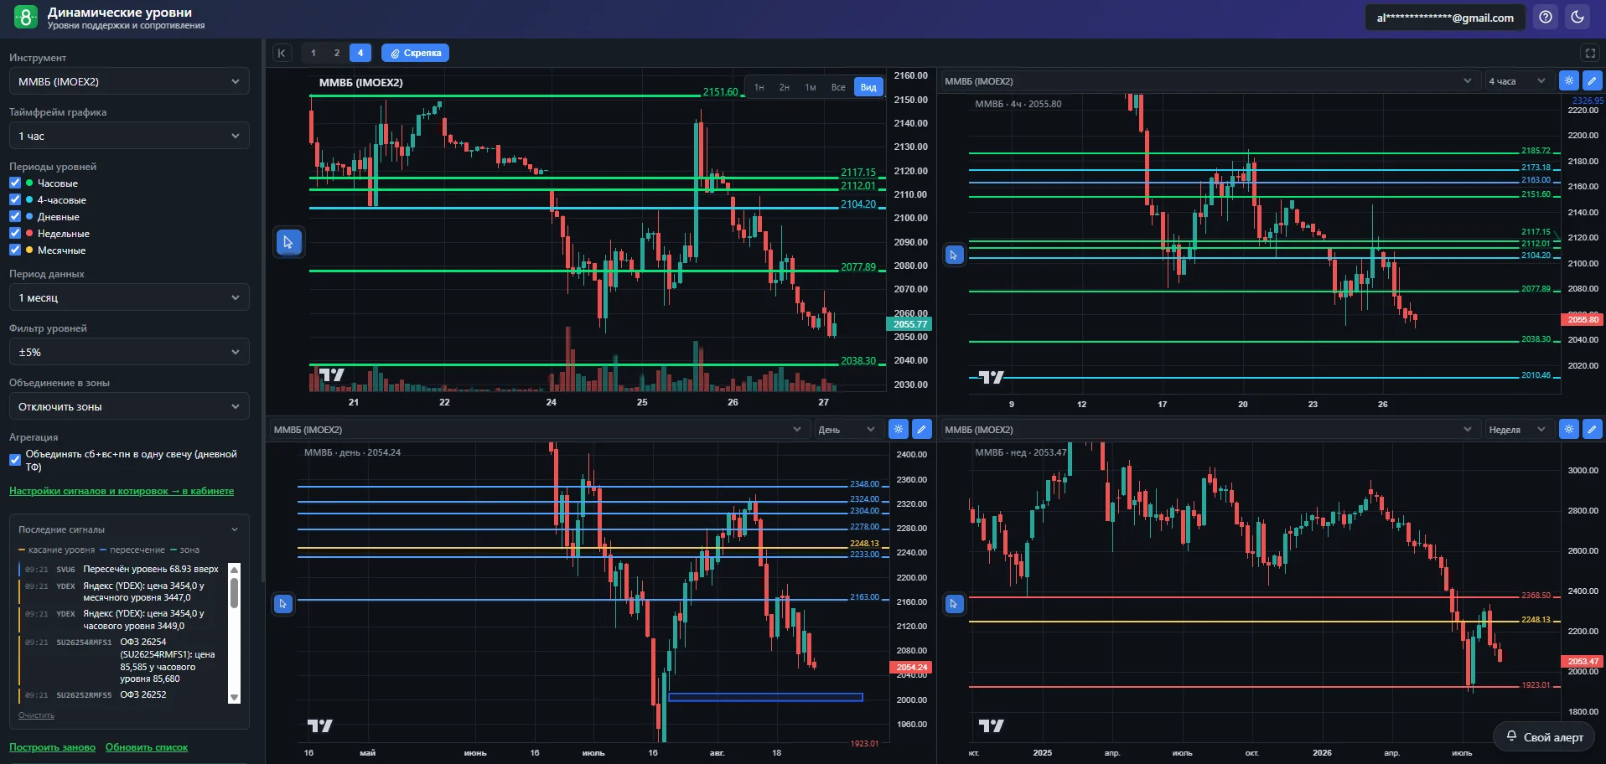Click the account email button

pyautogui.click(x=1445, y=18)
